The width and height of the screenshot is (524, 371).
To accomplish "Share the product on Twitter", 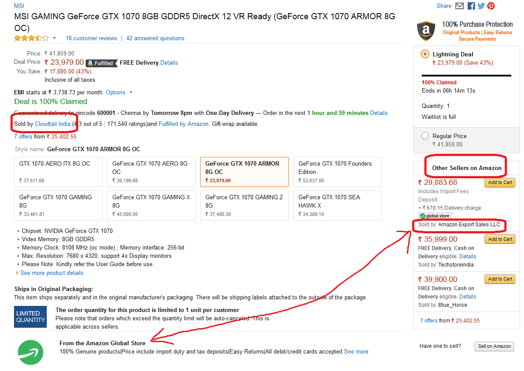I will coord(481,6).
